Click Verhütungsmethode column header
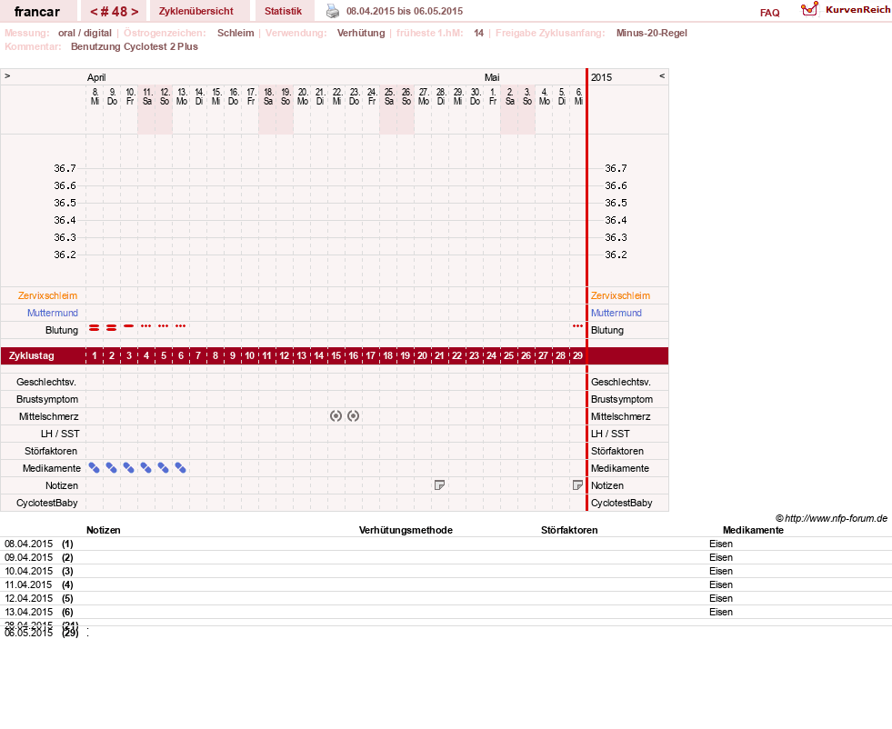This screenshot has height=729, width=892. coord(406,530)
